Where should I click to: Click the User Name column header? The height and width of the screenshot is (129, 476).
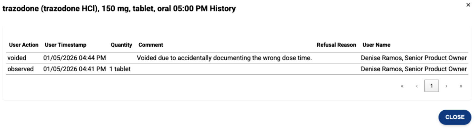pyautogui.click(x=376, y=45)
